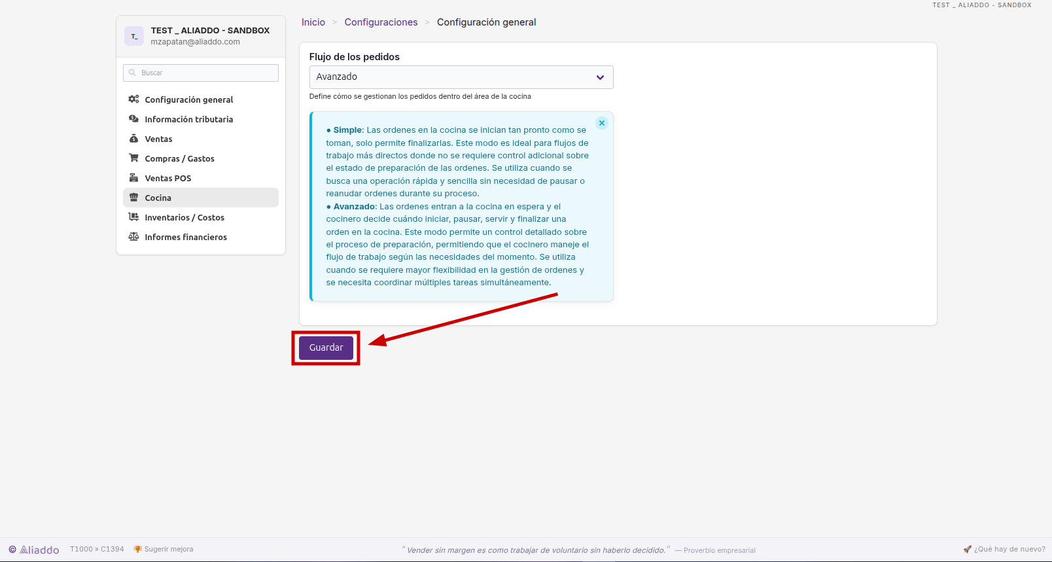Click the Configuración general breadcrumb text
Image resolution: width=1052 pixels, height=562 pixels.
click(x=487, y=22)
